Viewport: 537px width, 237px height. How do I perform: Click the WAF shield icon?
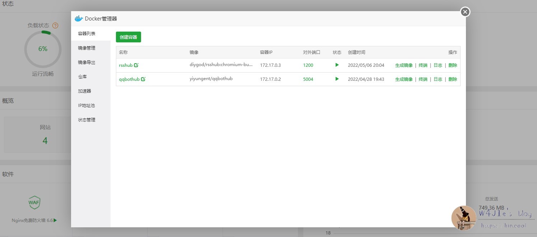point(34,202)
